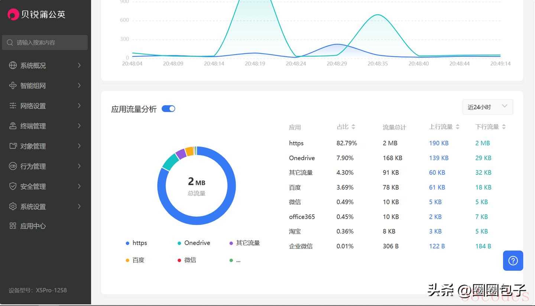The width and height of the screenshot is (535, 306).
Task: Click the 应用中心 grid icon
Action: [13, 226]
